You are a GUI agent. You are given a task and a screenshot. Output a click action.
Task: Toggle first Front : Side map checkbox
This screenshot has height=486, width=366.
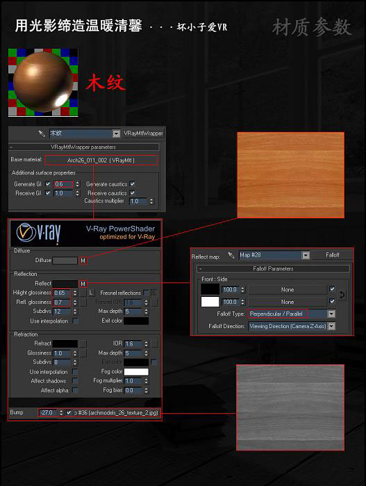(x=332, y=289)
